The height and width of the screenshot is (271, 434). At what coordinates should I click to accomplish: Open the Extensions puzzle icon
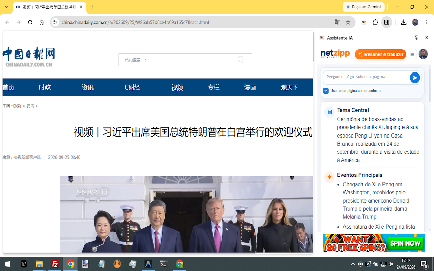(375, 22)
